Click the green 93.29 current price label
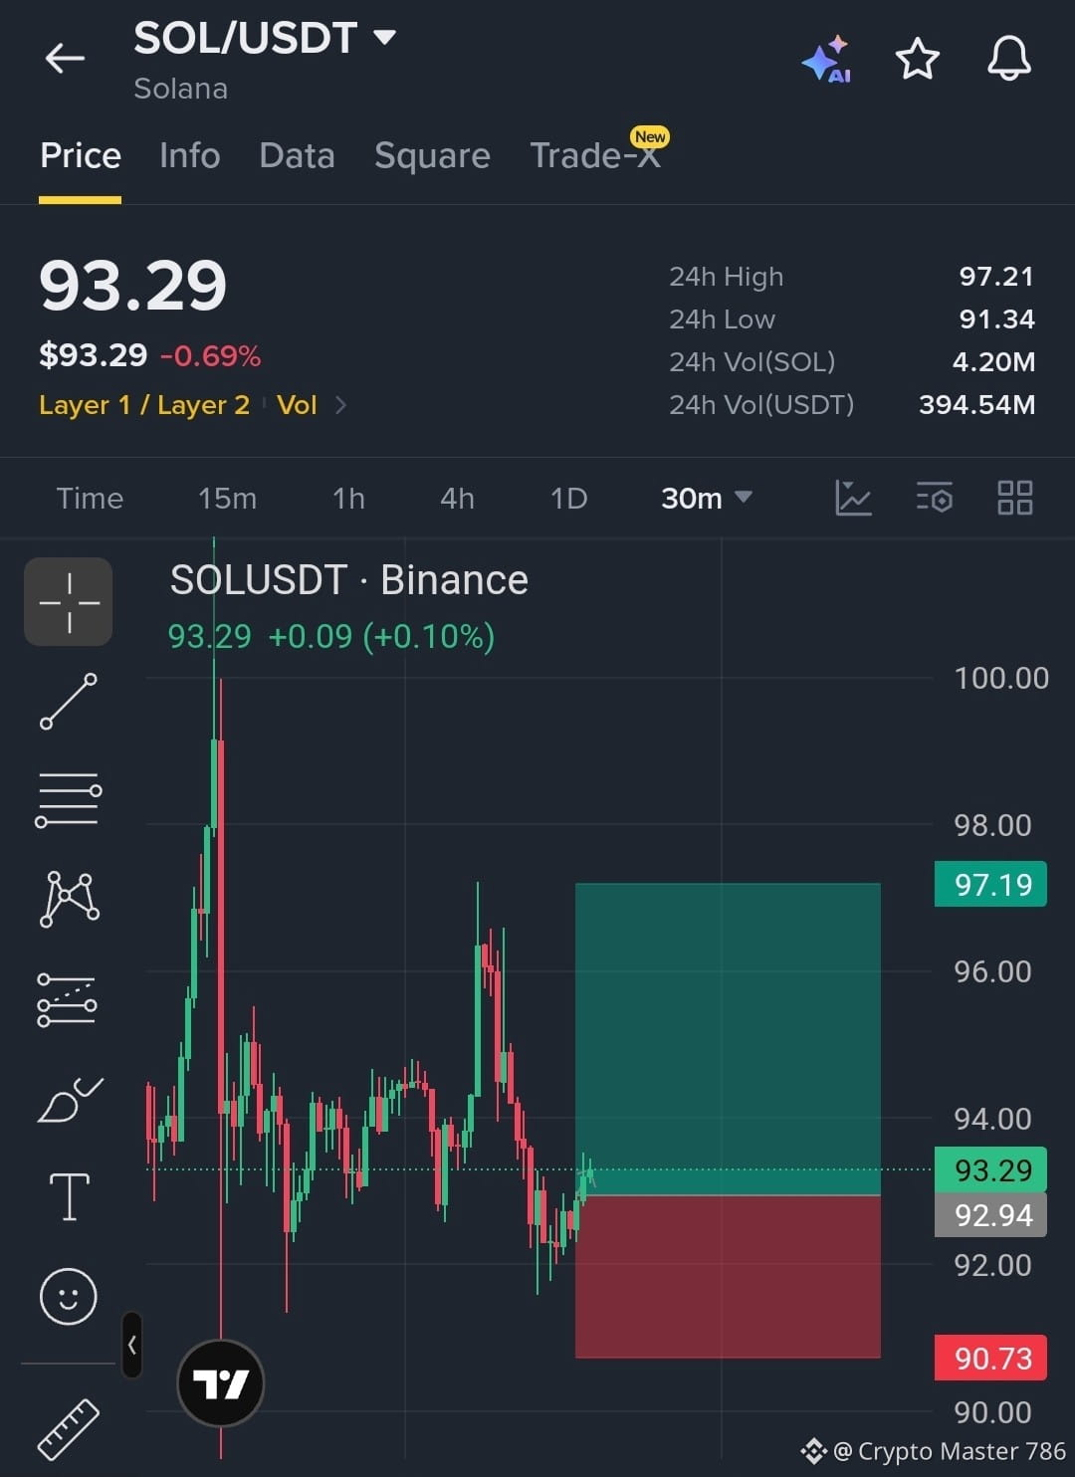Image resolution: width=1075 pixels, height=1477 pixels. tap(990, 1169)
